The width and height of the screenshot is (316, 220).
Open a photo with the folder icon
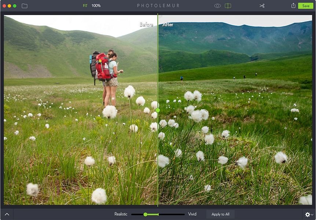click(25, 6)
